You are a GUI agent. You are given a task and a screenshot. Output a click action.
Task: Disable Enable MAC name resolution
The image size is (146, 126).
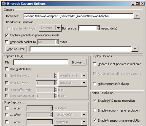(94, 101)
